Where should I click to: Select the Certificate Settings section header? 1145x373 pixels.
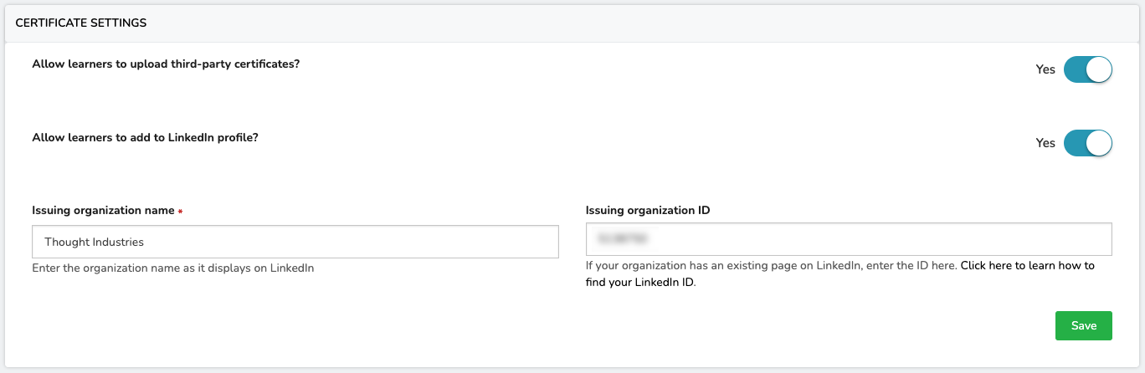pyautogui.click(x=81, y=23)
